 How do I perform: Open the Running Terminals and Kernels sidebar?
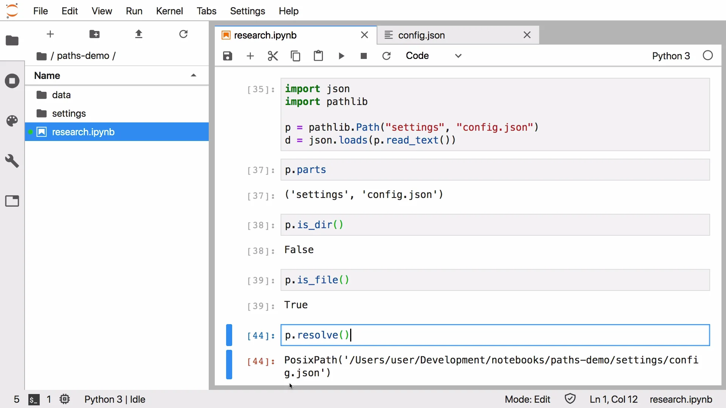(x=12, y=81)
